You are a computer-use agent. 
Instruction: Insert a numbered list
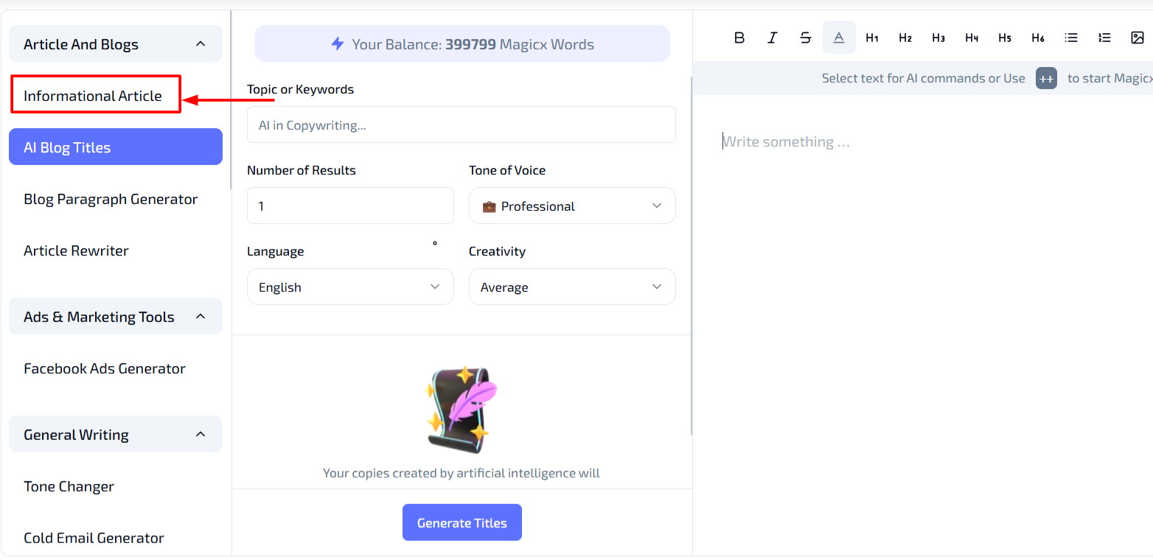tap(1104, 38)
